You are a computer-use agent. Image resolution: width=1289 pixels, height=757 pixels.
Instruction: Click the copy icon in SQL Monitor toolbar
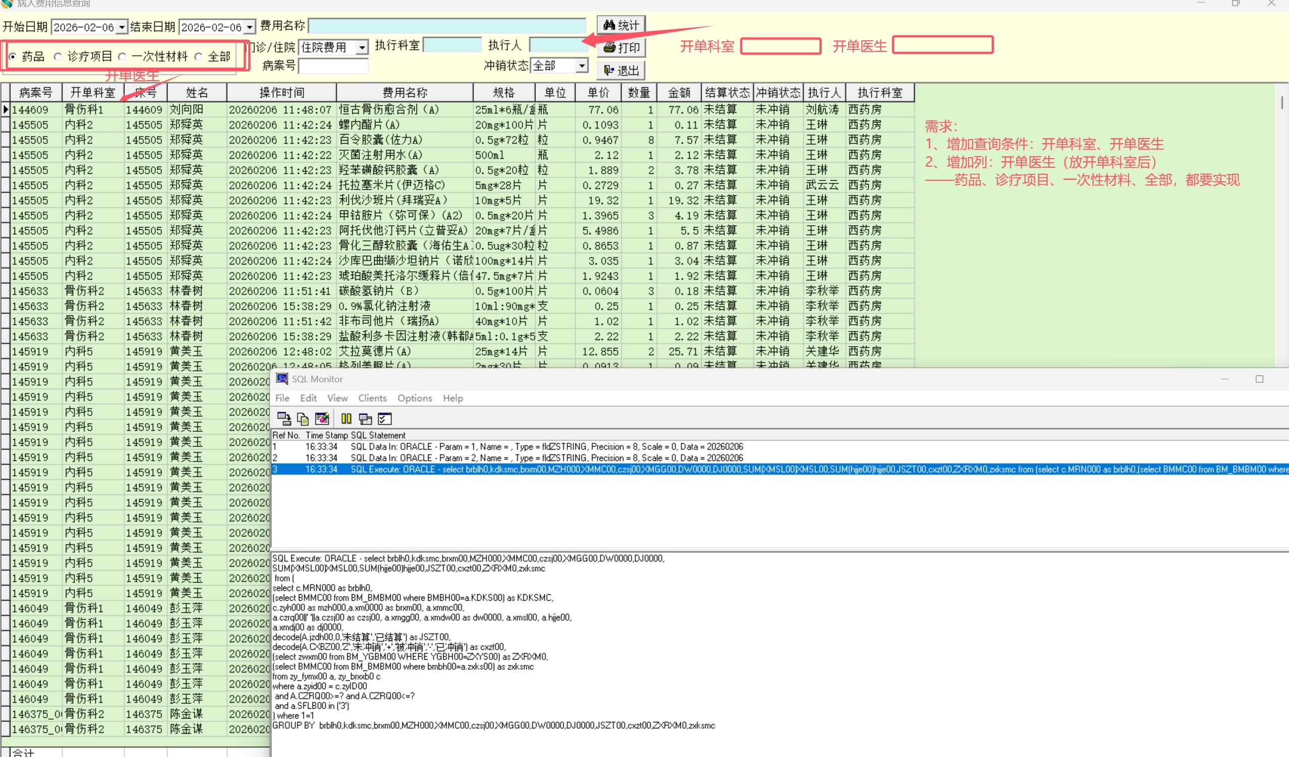tap(303, 419)
